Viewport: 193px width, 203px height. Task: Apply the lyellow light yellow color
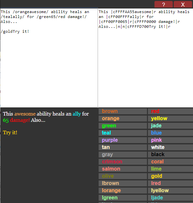170,191
